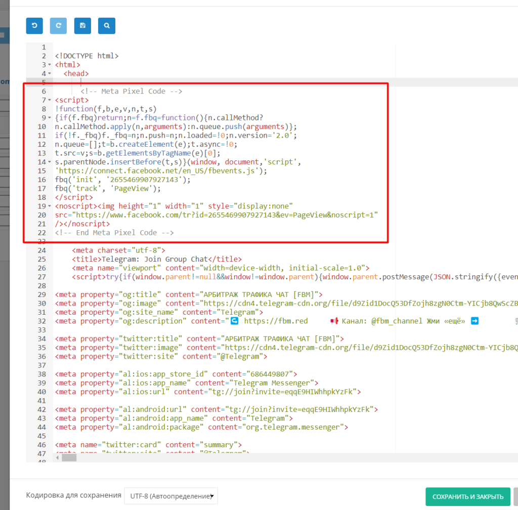Click the s.parentNode.insertBefore line
The height and width of the screenshot is (510, 518).
pyautogui.click(x=178, y=162)
